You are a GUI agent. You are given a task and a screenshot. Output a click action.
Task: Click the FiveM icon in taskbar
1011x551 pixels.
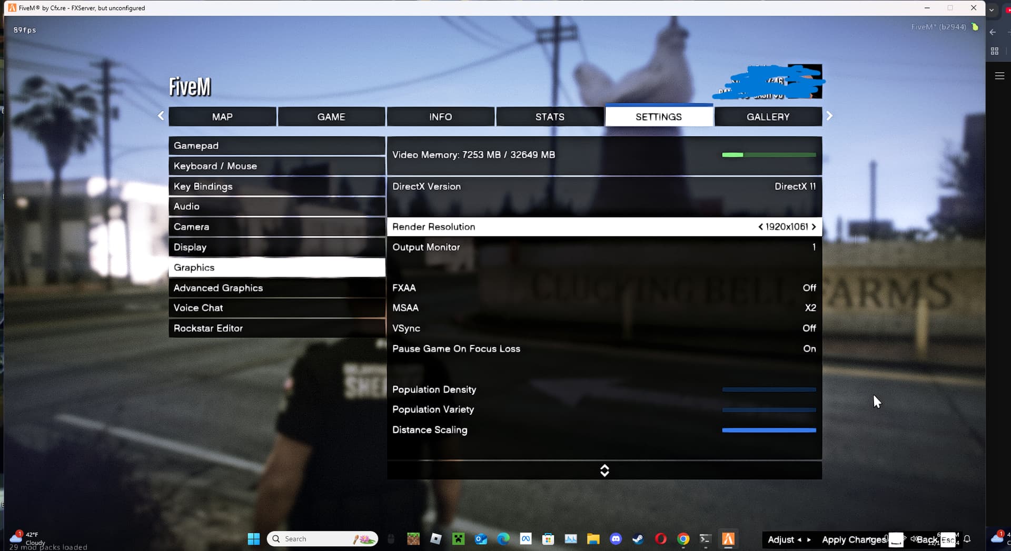click(728, 539)
